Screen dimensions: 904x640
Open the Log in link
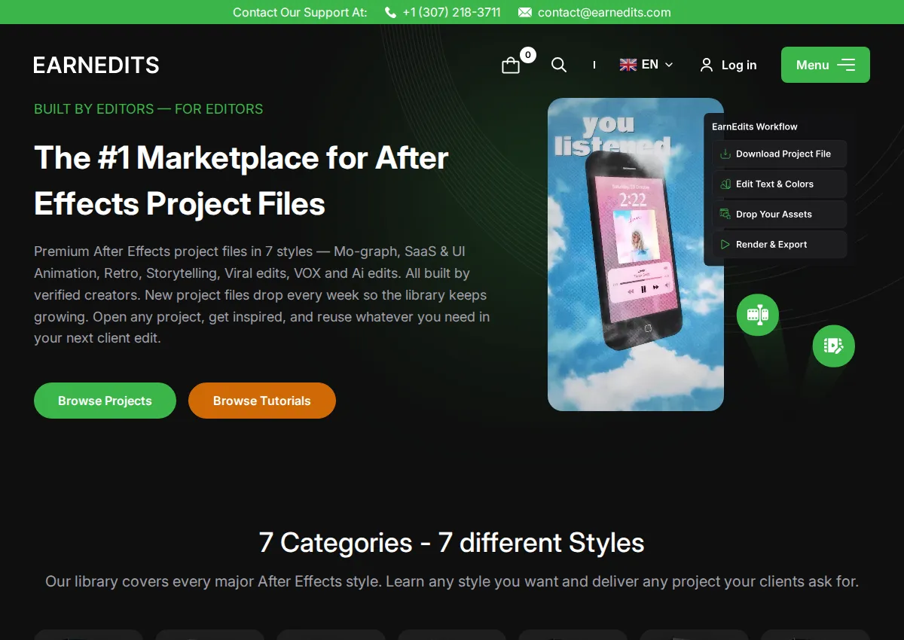pyautogui.click(x=739, y=65)
